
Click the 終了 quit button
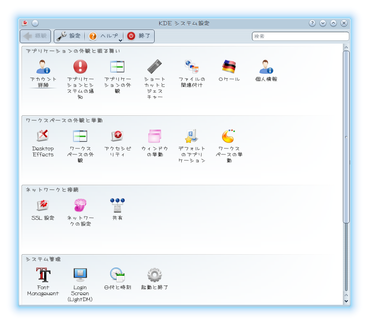(139, 36)
